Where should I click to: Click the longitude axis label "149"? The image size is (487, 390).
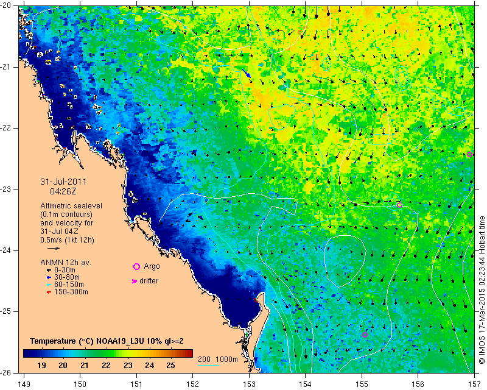24,385
